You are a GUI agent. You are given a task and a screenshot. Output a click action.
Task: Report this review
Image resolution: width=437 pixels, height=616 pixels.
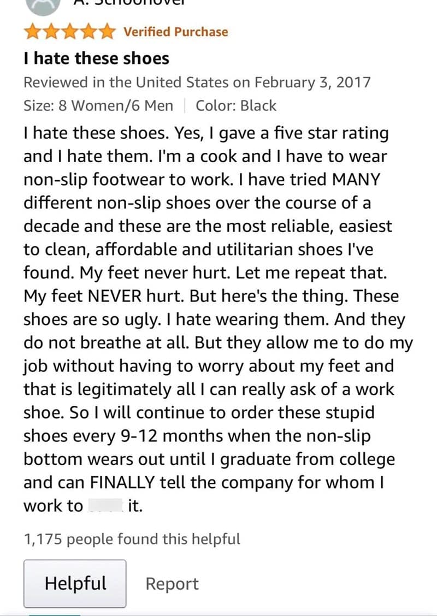tap(172, 584)
